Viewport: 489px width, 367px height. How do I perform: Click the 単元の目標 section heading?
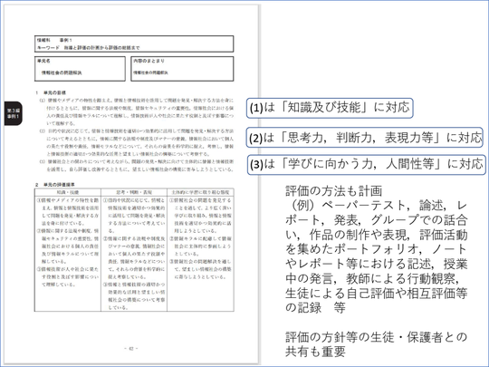[51, 92]
